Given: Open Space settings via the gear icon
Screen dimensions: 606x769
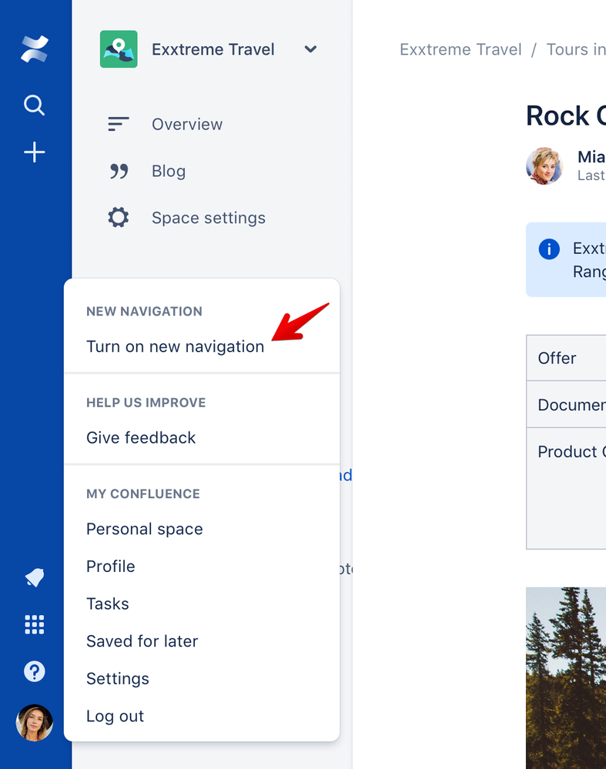Looking at the screenshot, I should tap(118, 217).
